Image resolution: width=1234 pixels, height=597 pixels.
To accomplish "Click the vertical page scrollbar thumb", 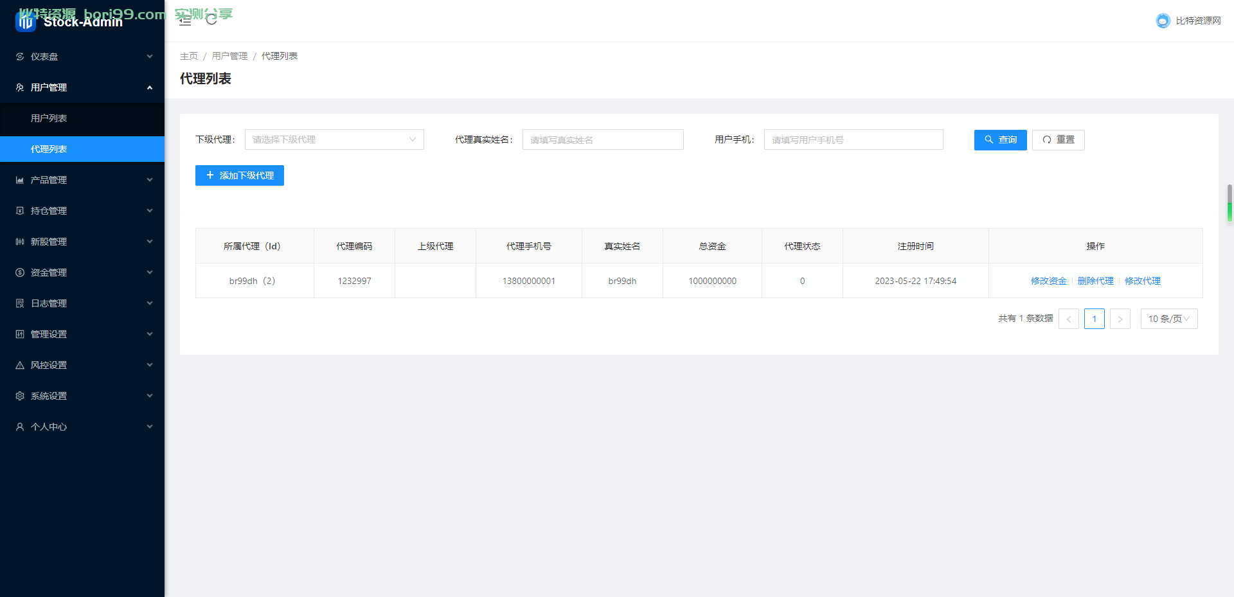I will 1230,203.
